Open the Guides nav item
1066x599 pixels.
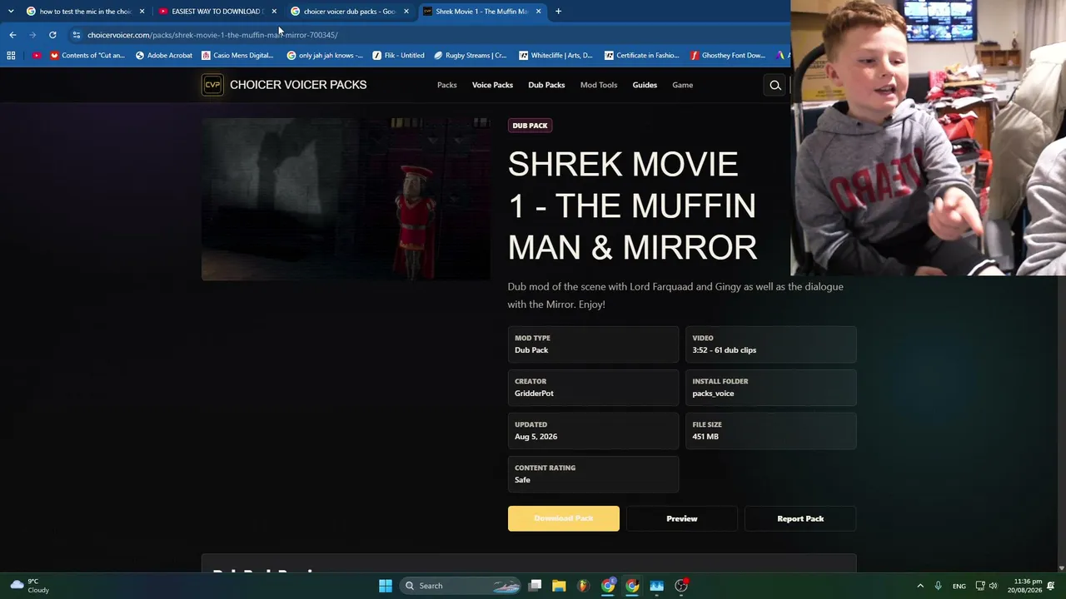click(645, 85)
